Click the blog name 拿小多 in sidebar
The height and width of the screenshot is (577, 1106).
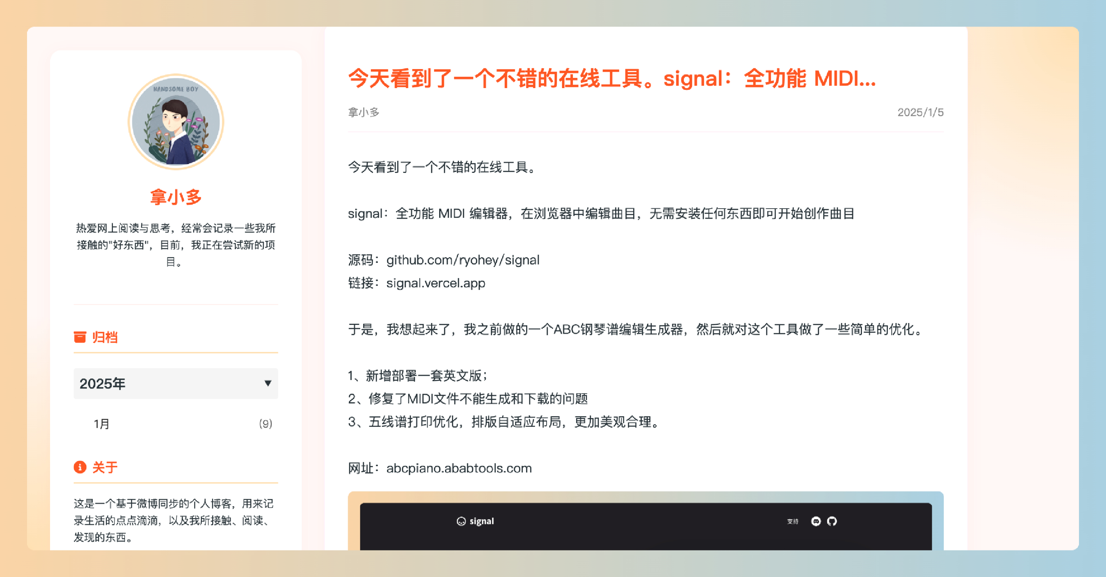(x=176, y=197)
